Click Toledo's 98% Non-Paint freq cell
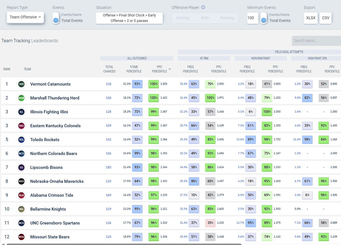The image size is (341, 245). click(x=307, y=140)
